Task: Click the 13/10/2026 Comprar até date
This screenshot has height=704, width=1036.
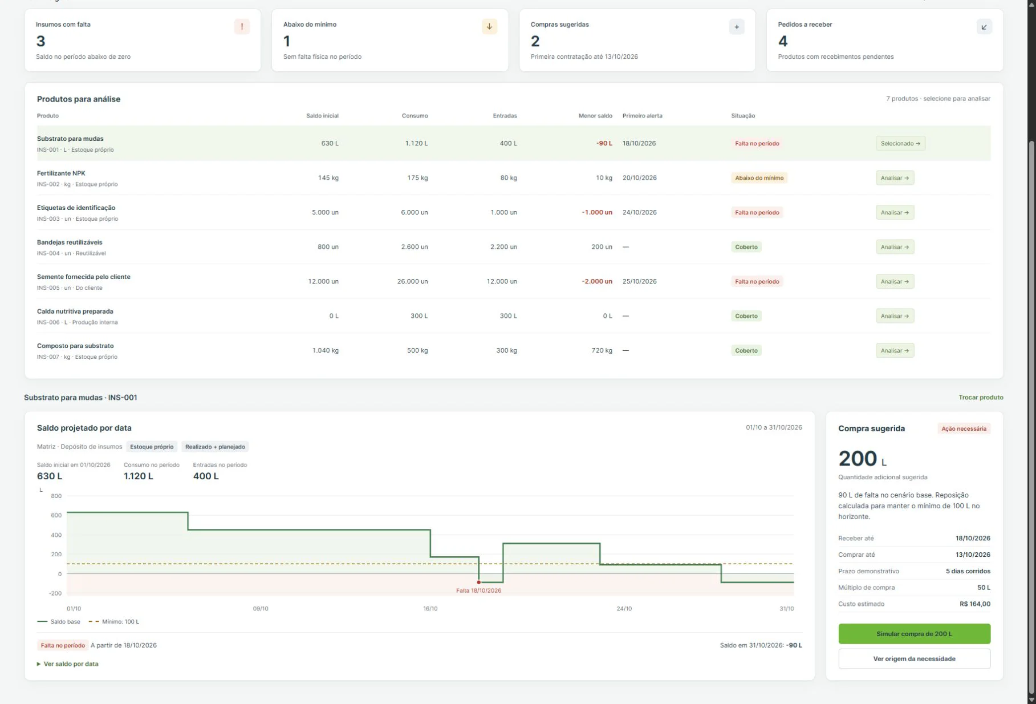Action: (x=973, y=555)
